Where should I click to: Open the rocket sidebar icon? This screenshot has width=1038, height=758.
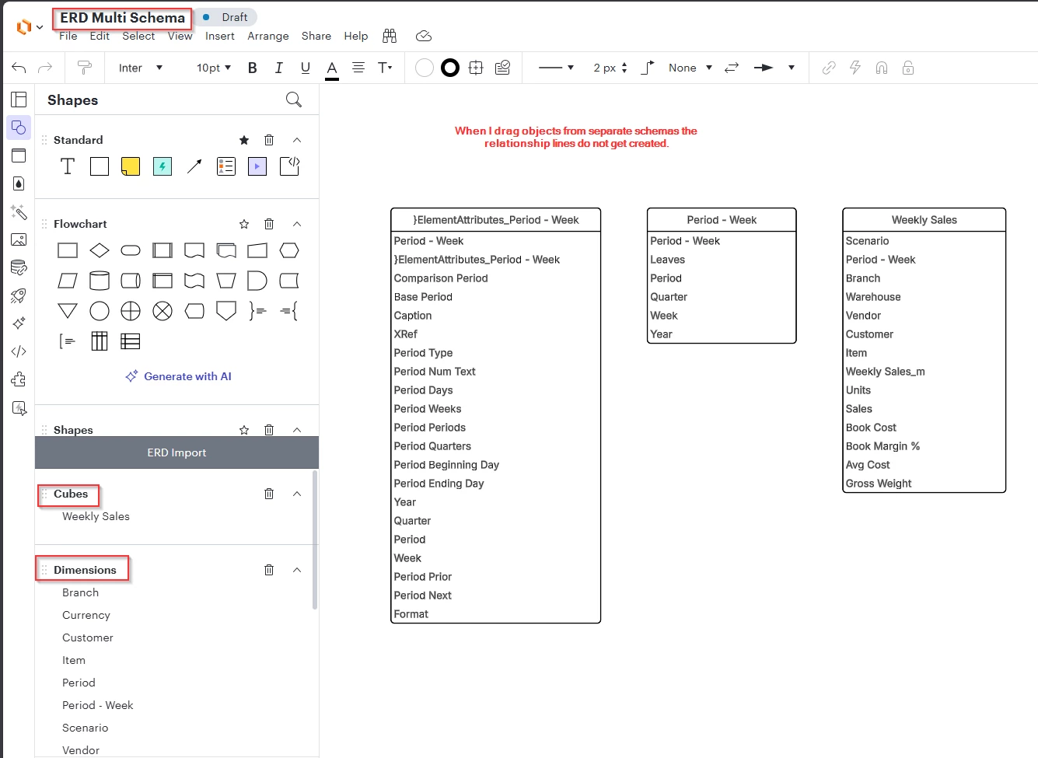tap(19, 295)
